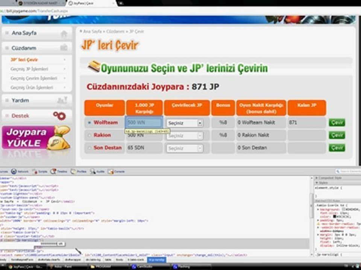Screen dimensions: 361x270
Task: Open Destek in the sidebar
Action: (x=37, y=116)
